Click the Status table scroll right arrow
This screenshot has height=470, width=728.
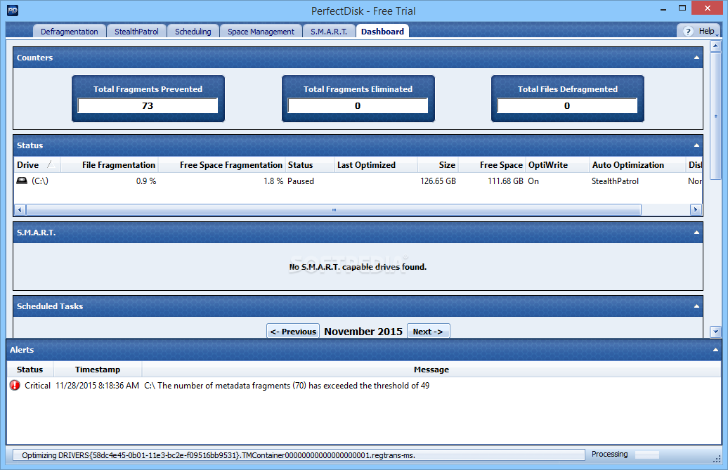pyautogui.click(x=695, y=210)
